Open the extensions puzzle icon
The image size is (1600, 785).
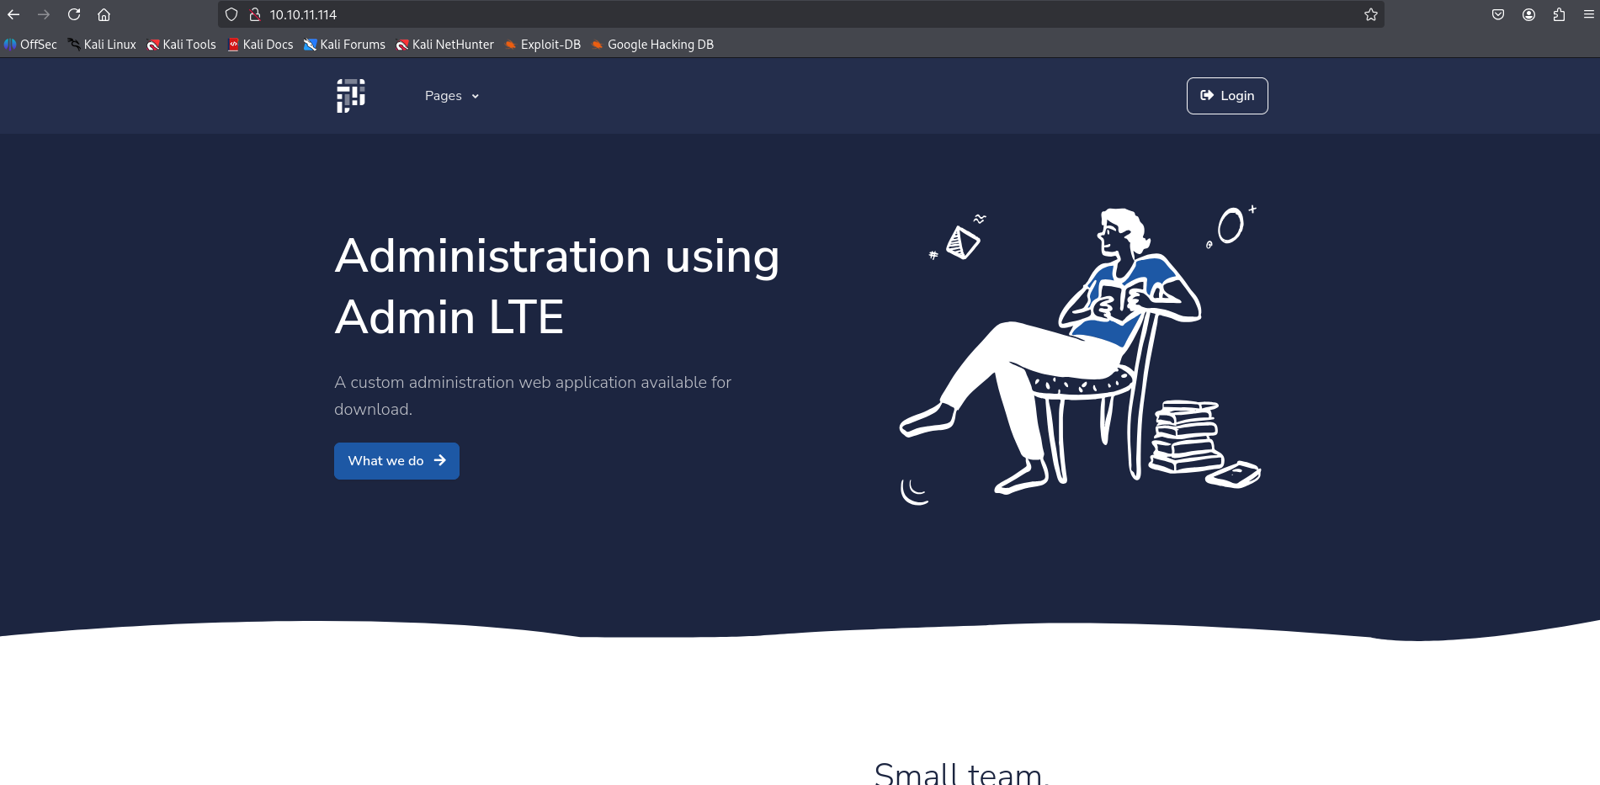coord(1559,14)
